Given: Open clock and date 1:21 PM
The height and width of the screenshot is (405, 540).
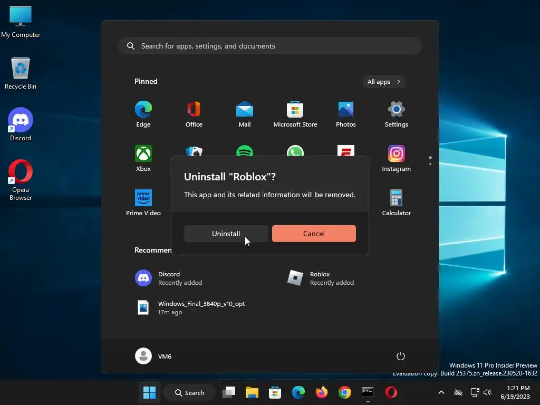Looking at the screenshot, I should tap(515, 392).
